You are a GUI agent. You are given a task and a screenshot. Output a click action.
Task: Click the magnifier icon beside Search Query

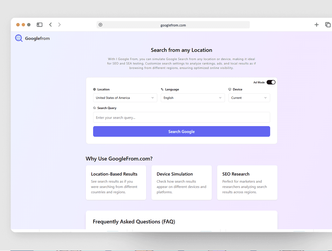(94, 108)
